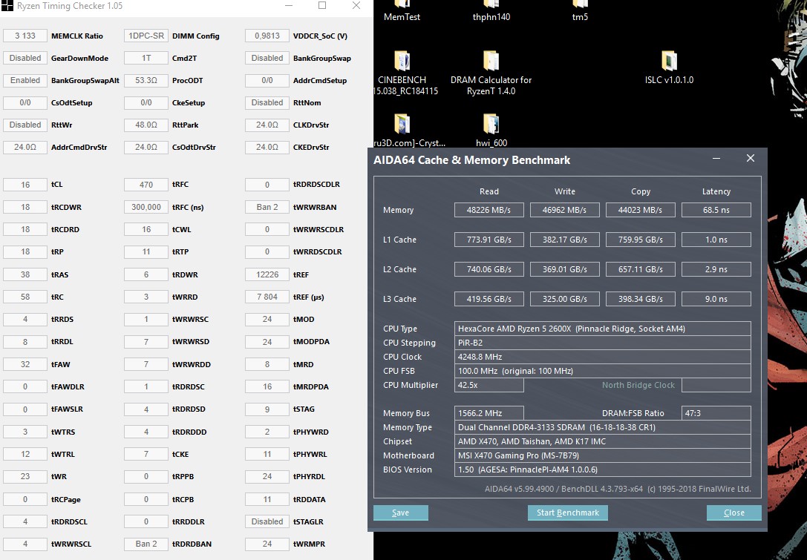
Task: Click the North Bridge Clock empty field
Action: (x=716, y=385)
